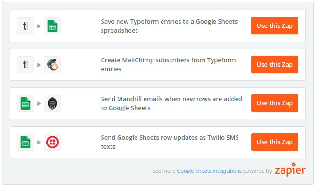Click the Typeform icon in the MailChimp Zap
This screenshot has height=186, width=315.
pos(26,65)
